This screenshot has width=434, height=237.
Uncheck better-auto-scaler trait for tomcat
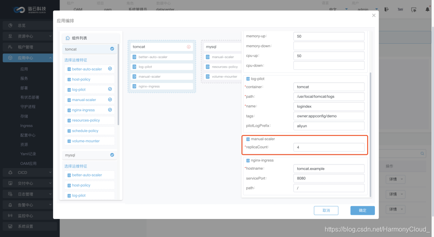click(110, 69)
